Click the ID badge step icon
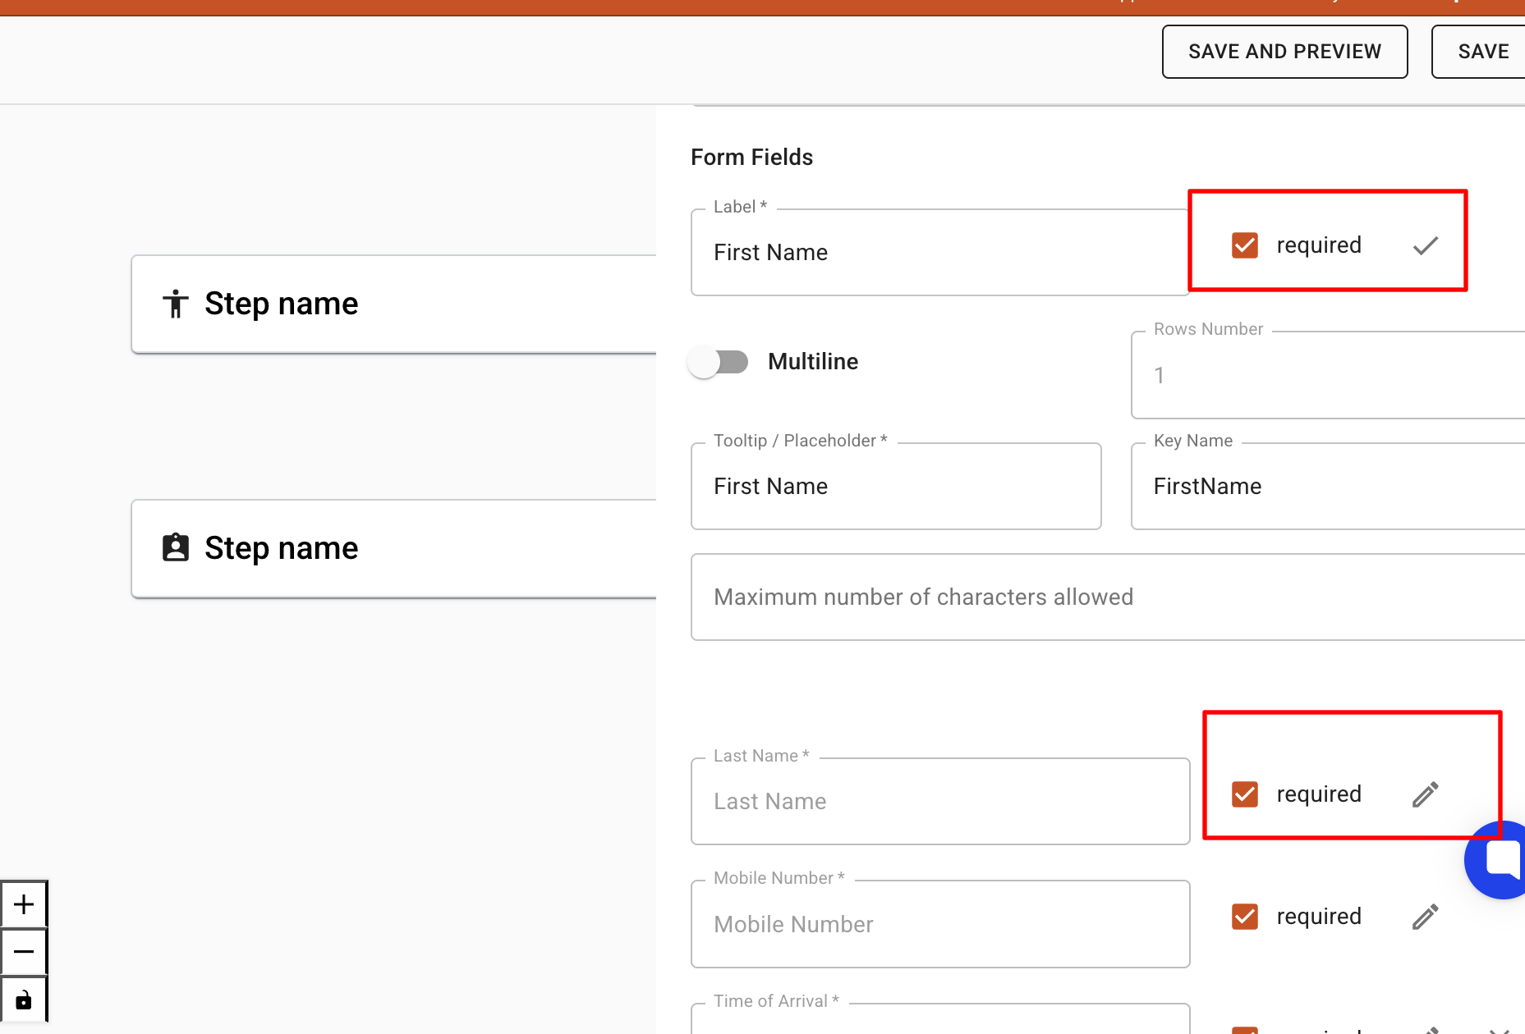 (175, 547)
